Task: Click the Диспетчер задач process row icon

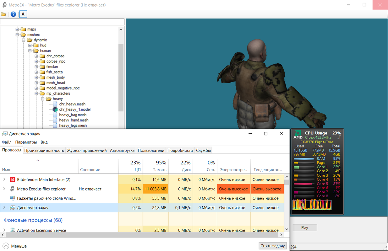Action: (x=13, y=208)
